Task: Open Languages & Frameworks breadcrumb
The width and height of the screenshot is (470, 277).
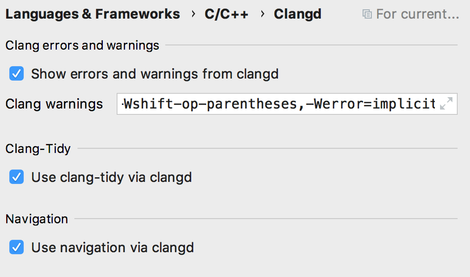Action: (x=92, y=14)
